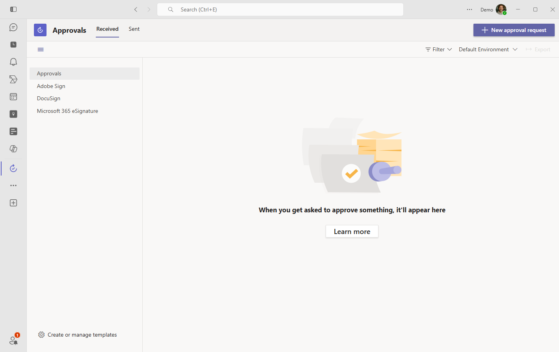The width and height of the screenshot is (559, 352).
Task: Select DocuSign in the left list
Action: (84, 98)
